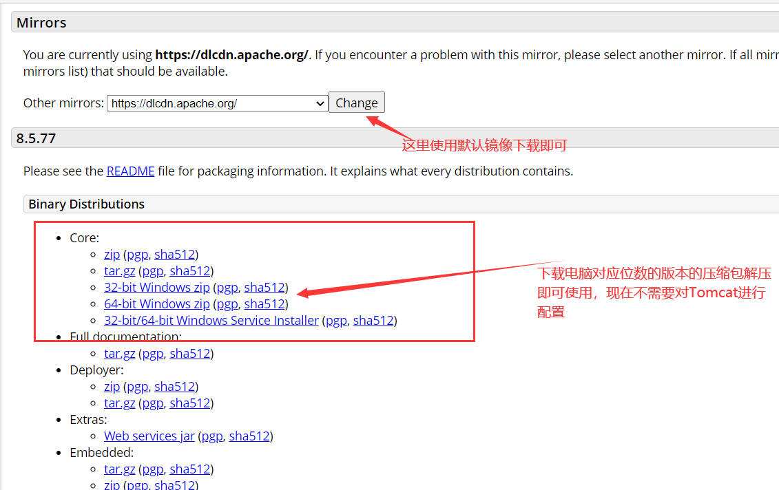This screenshot has width=779, height=490.
Task: Download the Deployer tar.gz
Action: click(119, 403)
